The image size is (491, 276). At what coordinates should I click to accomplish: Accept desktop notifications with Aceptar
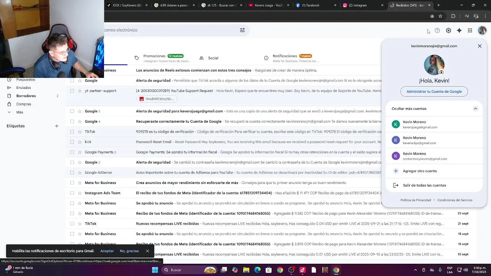point(107,251)
